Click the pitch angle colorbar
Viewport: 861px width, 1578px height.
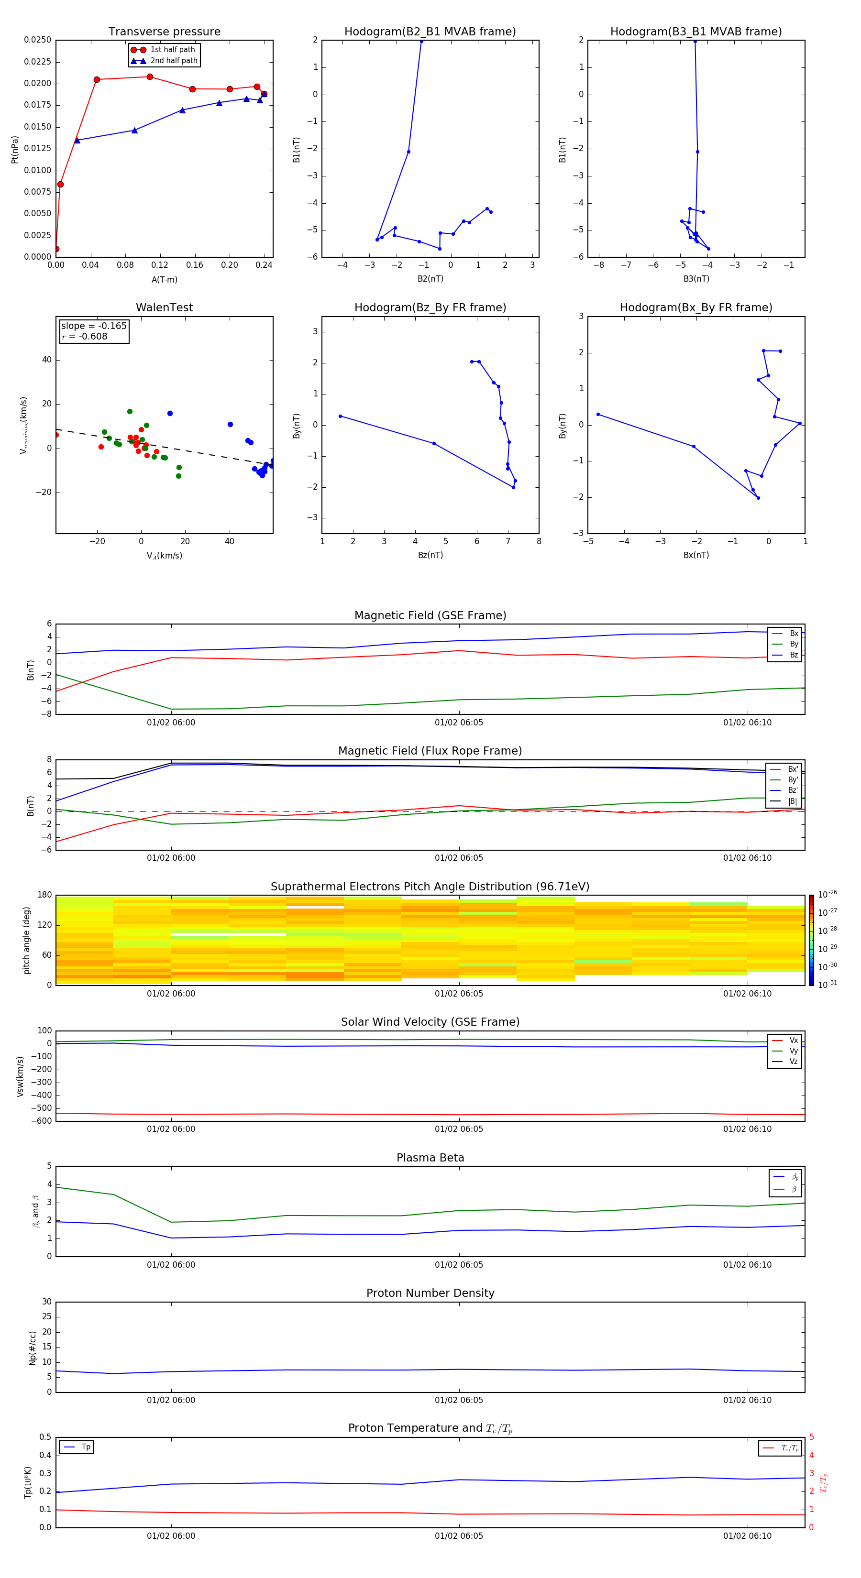click(x=811, y=940)
